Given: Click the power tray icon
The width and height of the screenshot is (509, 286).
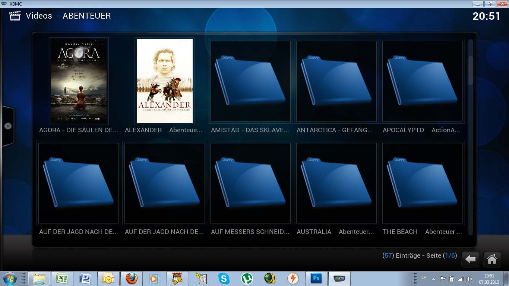Looking at the screenshot, I should click(451, 279).
